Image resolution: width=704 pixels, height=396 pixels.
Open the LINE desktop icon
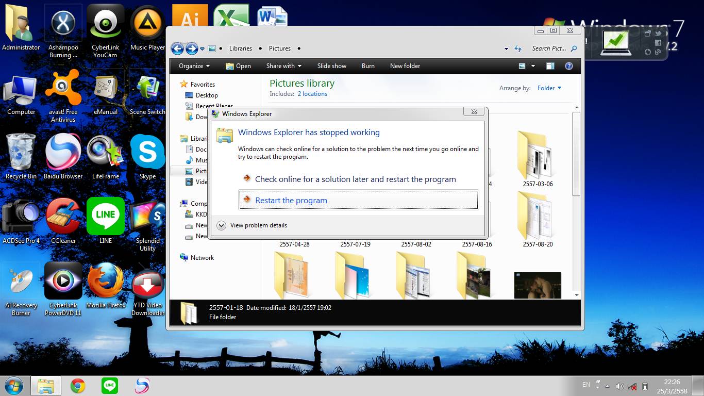106,222
